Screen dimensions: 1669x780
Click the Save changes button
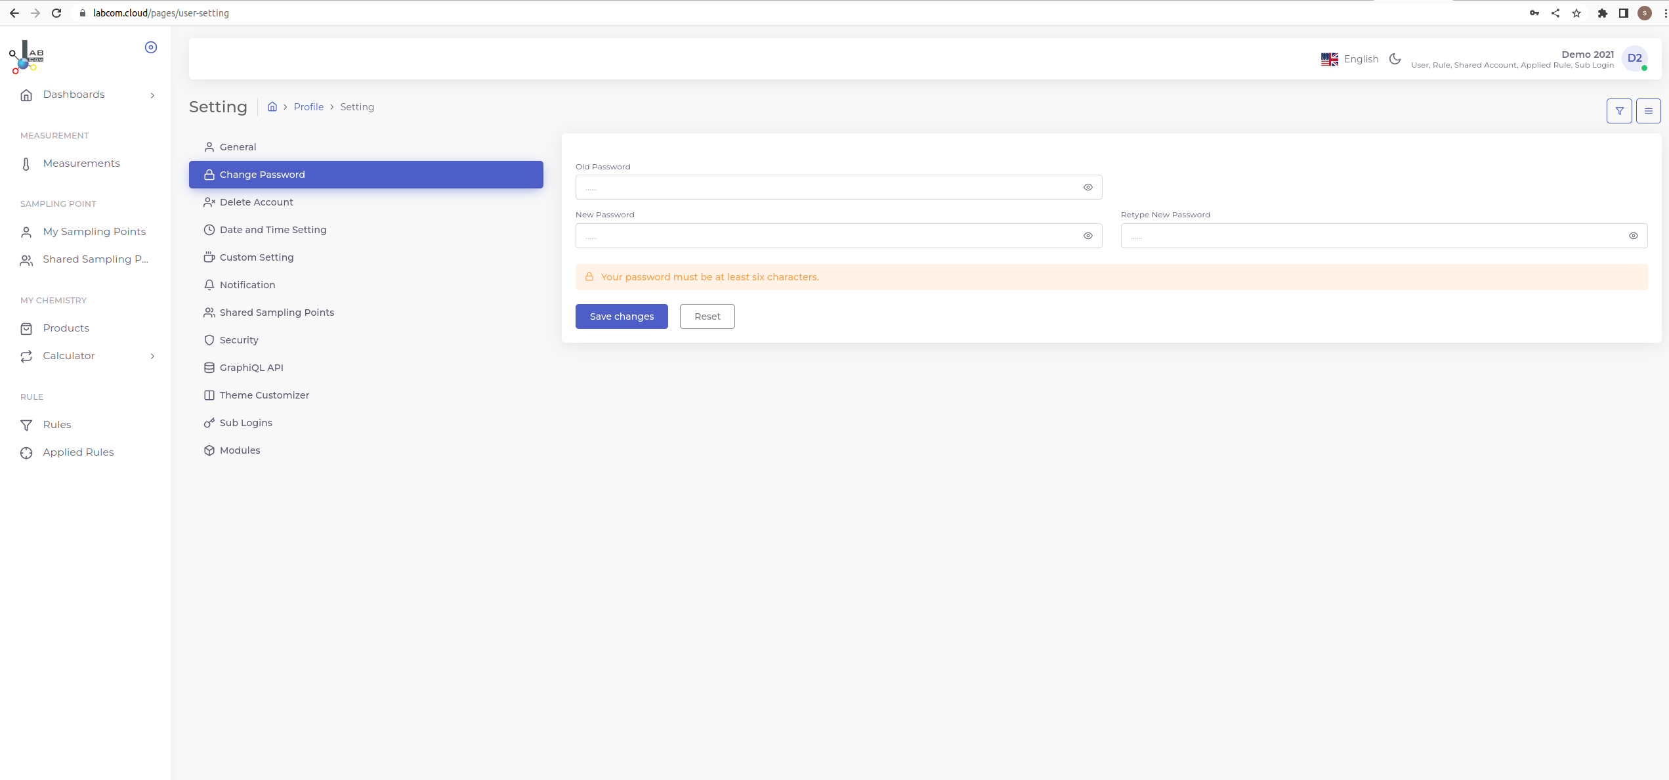coord(622,316)
